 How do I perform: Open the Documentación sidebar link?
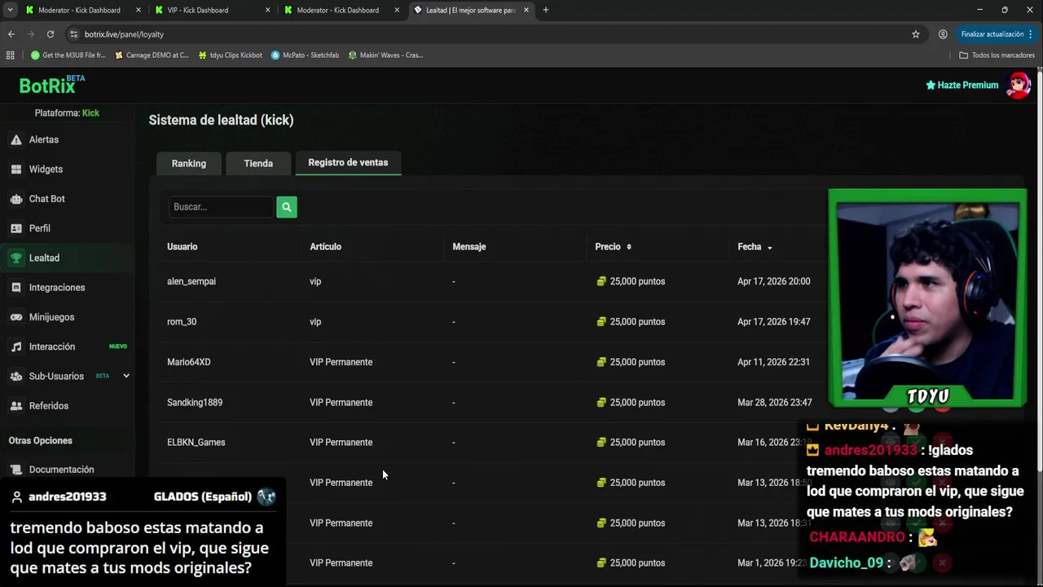pos(61,470)
